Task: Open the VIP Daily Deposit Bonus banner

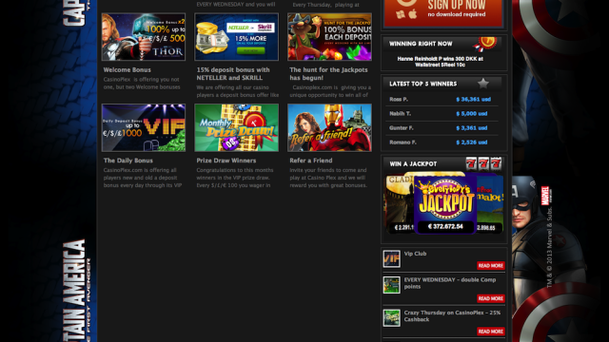Action: click(x=144, y=127)
